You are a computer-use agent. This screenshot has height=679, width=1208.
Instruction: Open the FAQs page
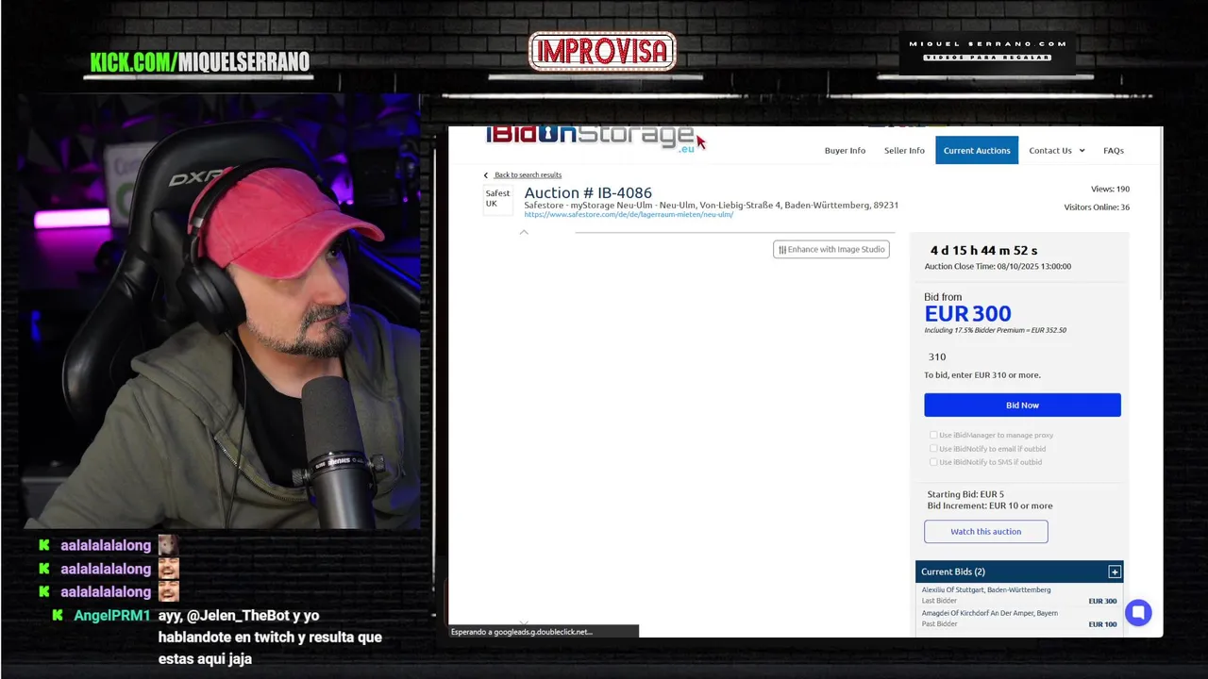point(1114,151)
